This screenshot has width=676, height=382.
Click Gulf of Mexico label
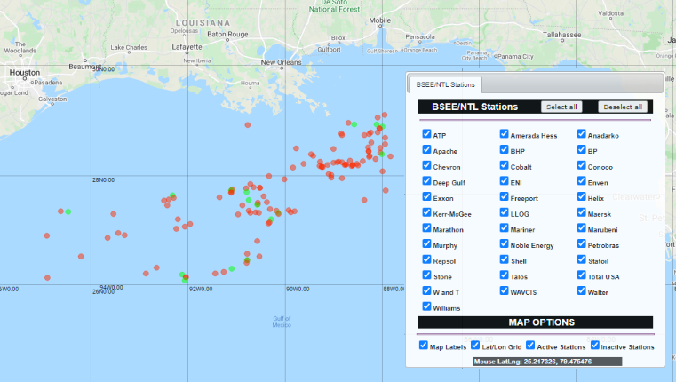click(x=282, y=322)
